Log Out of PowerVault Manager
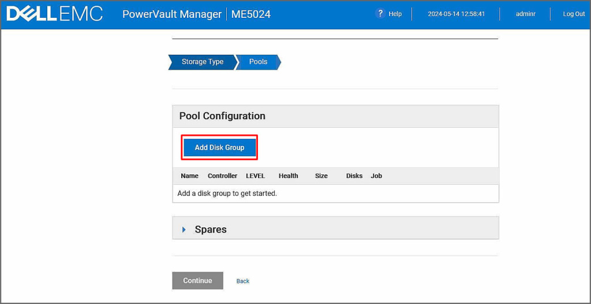This screenshot has height=304, width=591. pyautogui.click(x=574, y=14)
